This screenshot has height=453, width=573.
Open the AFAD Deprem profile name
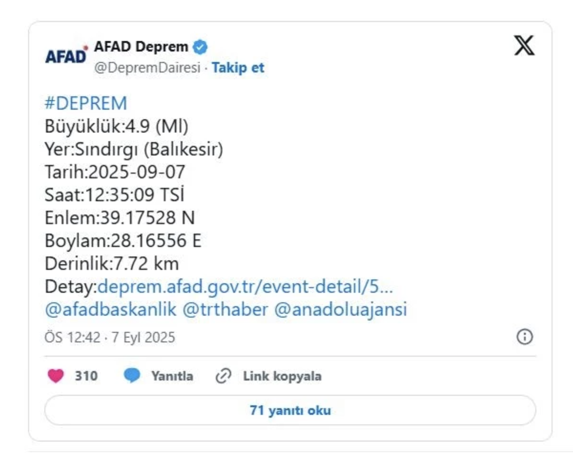click(141, 47)
